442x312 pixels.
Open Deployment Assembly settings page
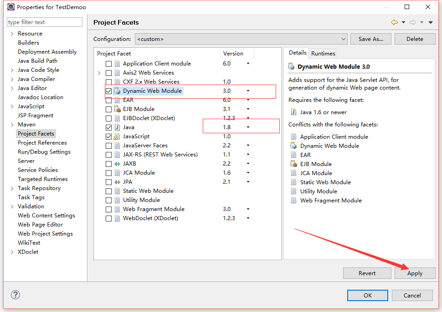pyautogui.click(x=47, y=52)
